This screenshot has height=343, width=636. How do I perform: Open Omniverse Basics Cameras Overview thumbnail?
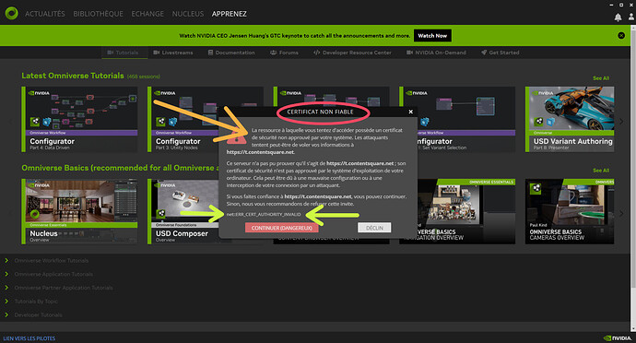coord(570,211)
